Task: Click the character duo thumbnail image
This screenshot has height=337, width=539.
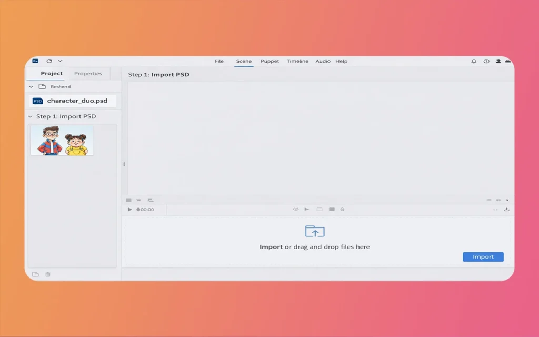Action: (x=62, y=141)
